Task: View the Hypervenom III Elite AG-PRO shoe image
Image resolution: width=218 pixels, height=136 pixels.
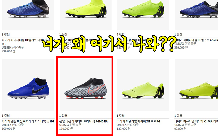Action: pyautogui.click(x=196, y=15)
